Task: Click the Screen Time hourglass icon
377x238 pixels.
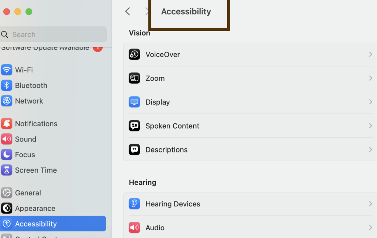Action: point(7,170)
